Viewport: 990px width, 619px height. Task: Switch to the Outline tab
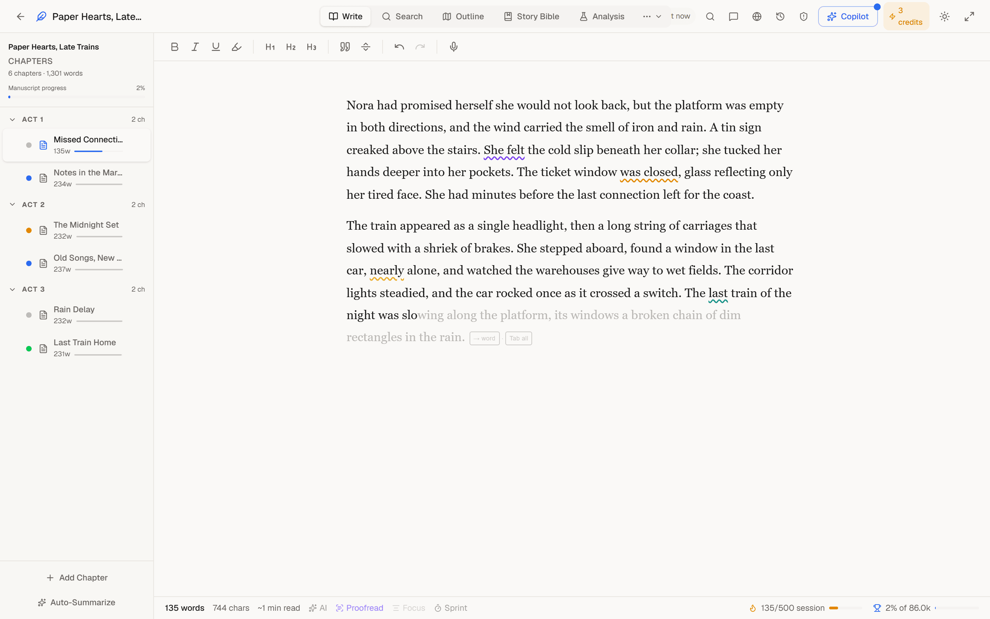pos(463,17)
